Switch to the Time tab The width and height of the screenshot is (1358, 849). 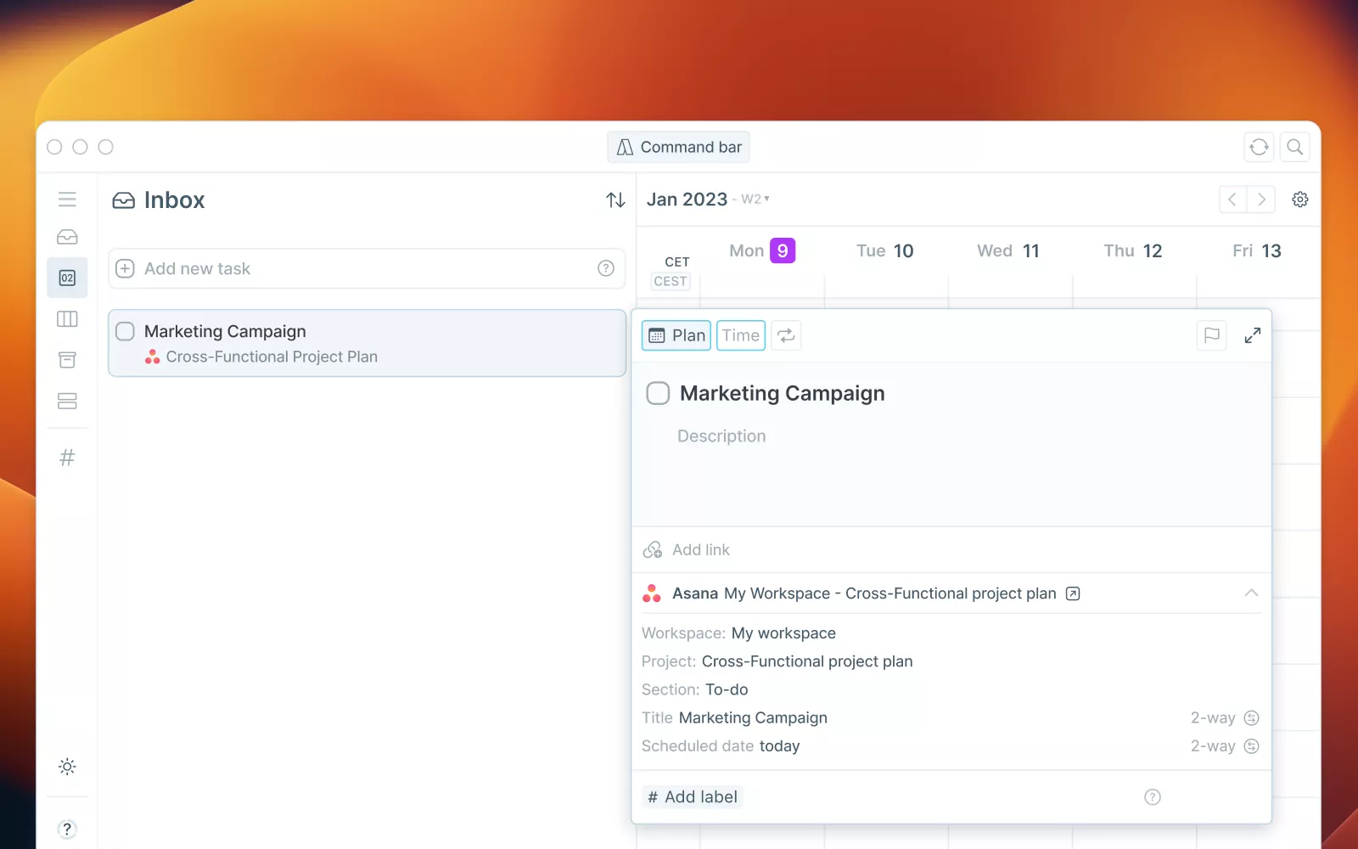(740, 335)
